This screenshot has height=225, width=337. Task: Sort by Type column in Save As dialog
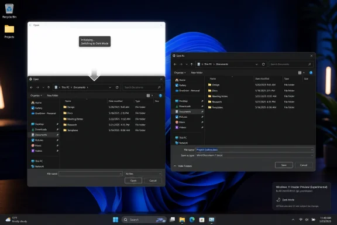[287, 79]
